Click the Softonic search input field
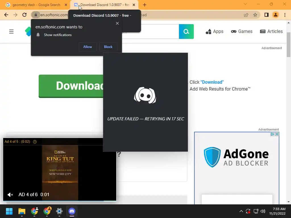Image resolution: width=291 pixels, height=218 pixels. [150, 32]
